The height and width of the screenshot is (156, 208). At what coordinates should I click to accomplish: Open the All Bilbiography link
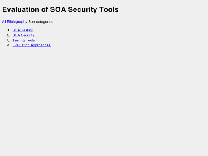15,22
